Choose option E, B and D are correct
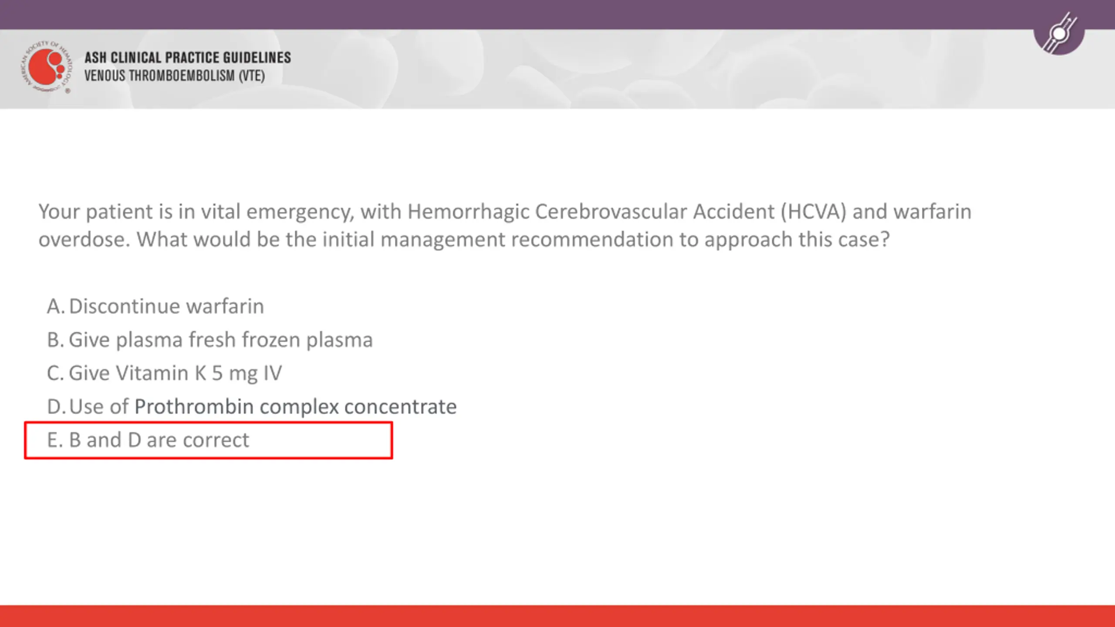Viewport: 1115px width, 627px height. pos(148,440)
